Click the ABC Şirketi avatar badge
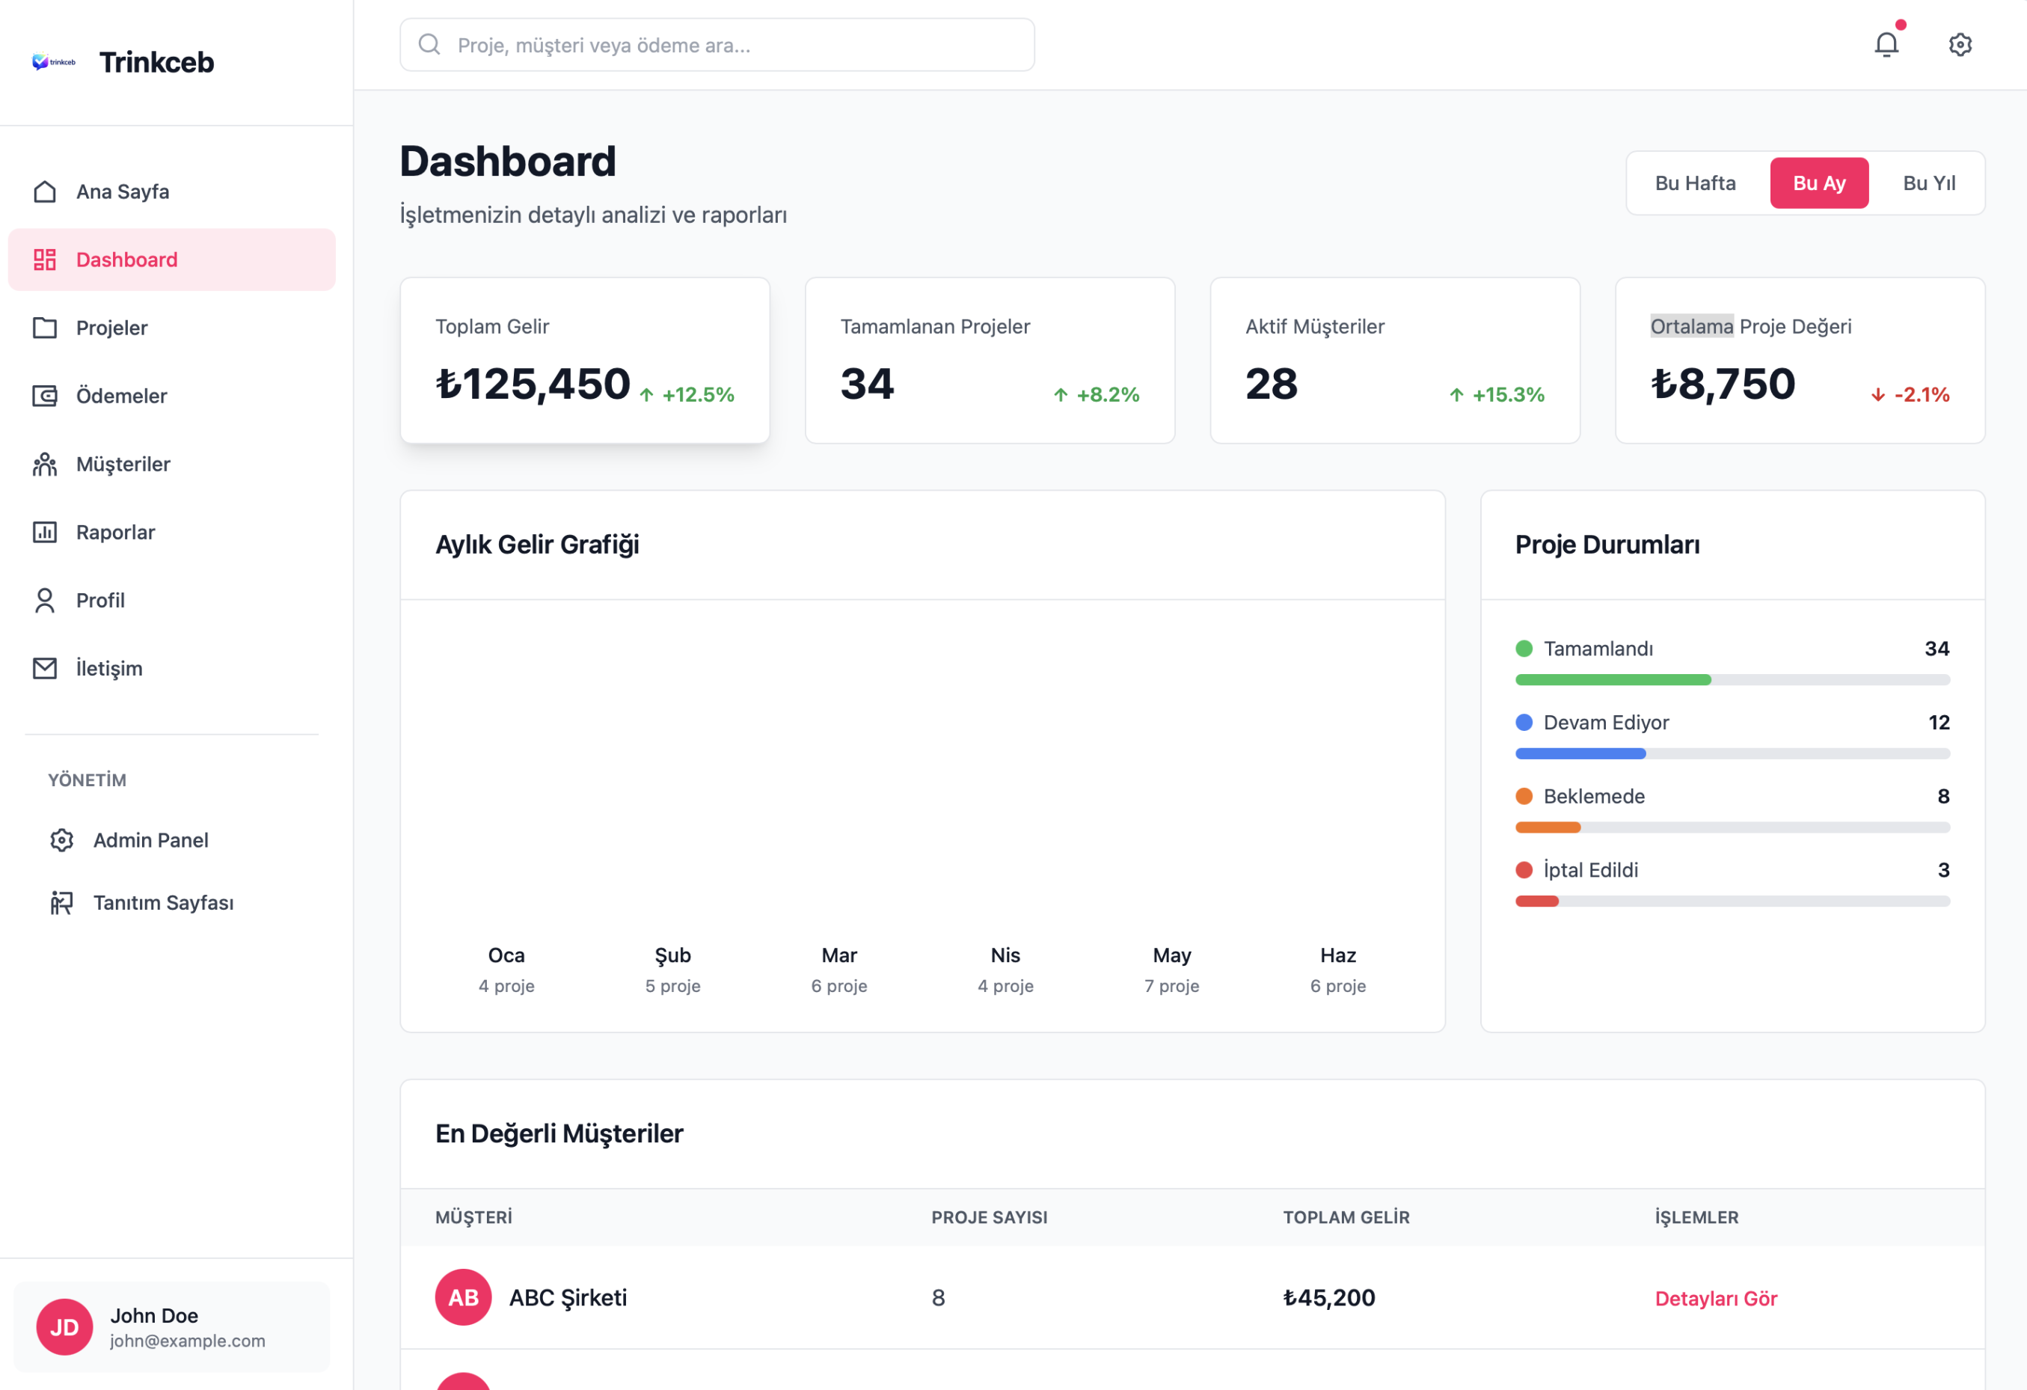The width and height of the screenshot is (2027, 1390). click(x=461, y=1297)
